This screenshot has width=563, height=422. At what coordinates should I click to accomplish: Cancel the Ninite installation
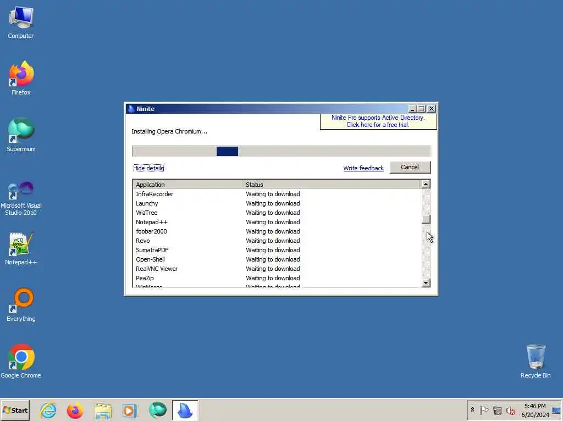pos(410,167)
